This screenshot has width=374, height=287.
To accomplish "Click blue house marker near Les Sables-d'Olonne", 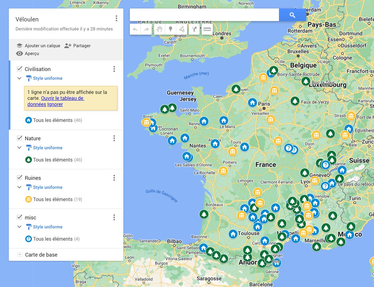I will (187, 157).
